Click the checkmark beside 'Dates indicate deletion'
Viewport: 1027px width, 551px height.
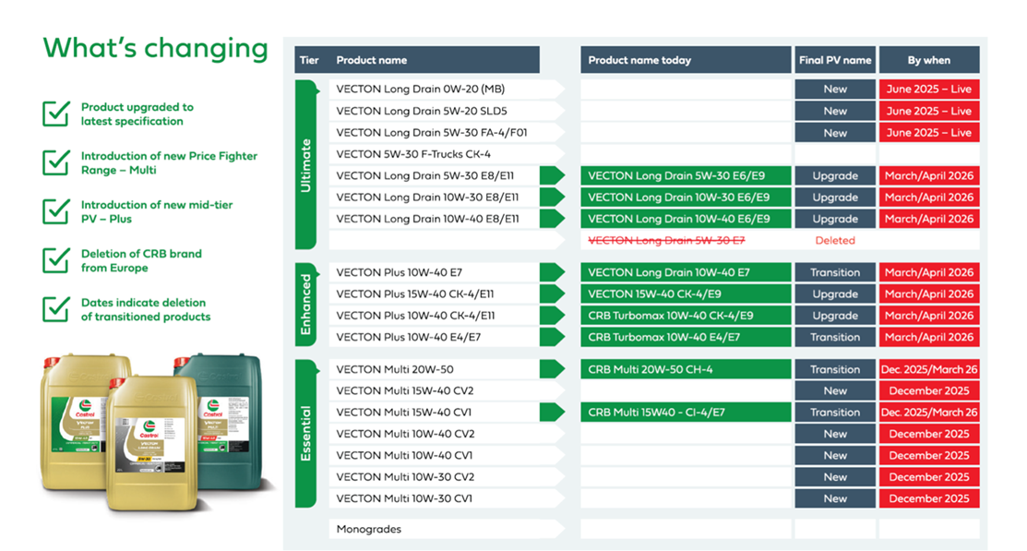coord(56,309)
